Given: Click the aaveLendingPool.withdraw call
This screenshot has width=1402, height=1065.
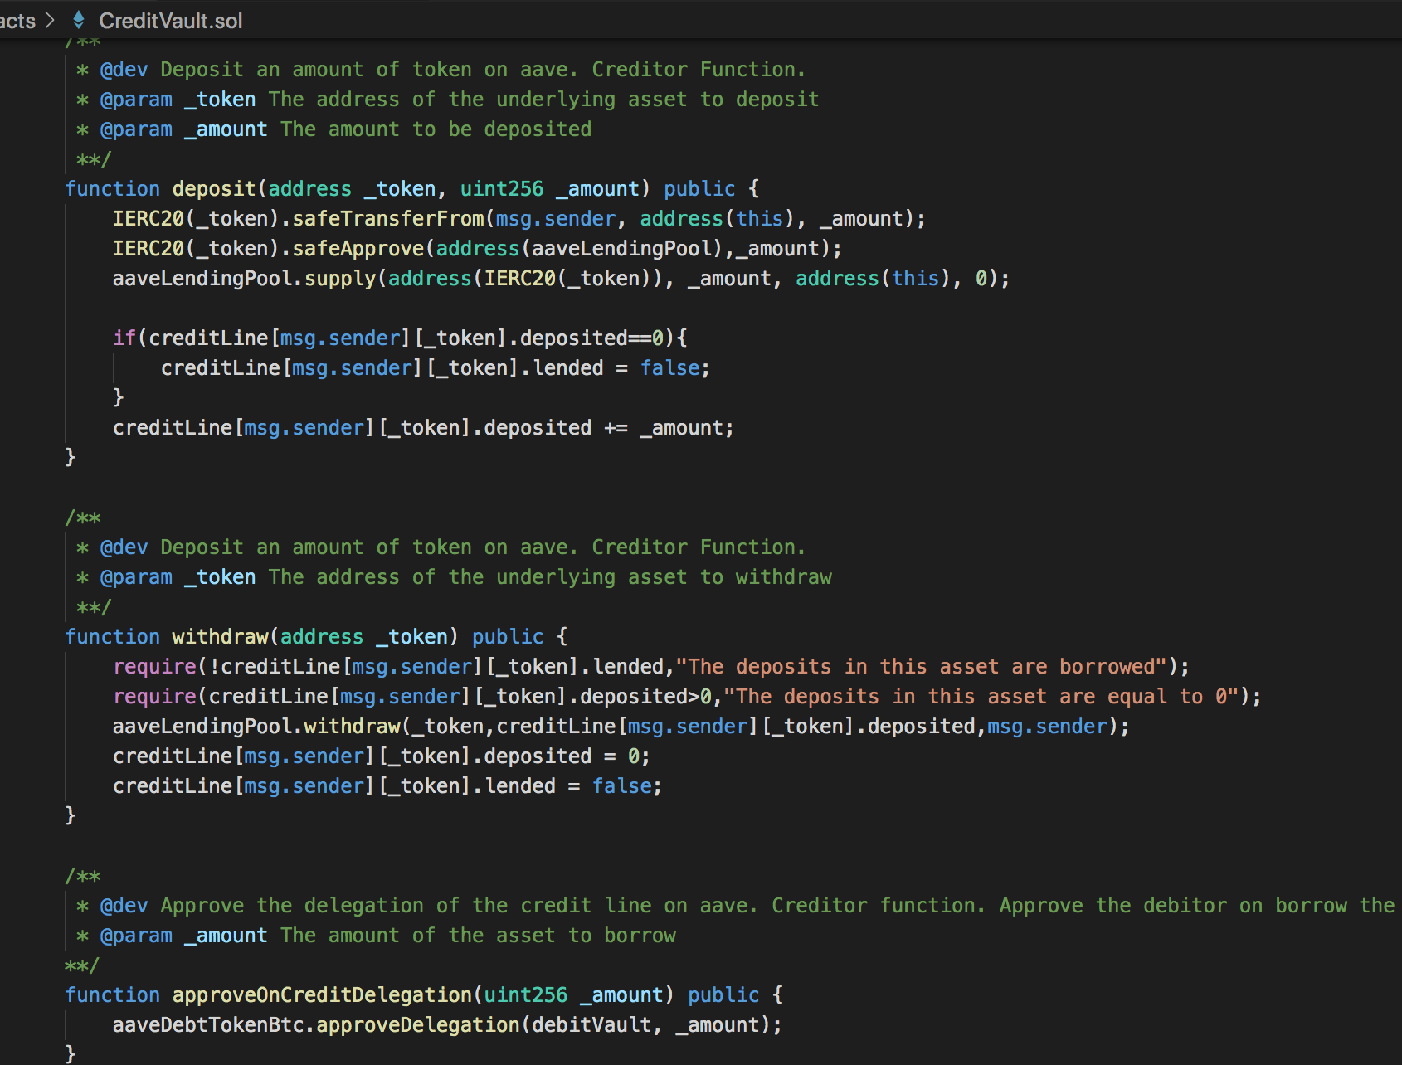Looking at the screenshot, I should click(x=621, y=727).
